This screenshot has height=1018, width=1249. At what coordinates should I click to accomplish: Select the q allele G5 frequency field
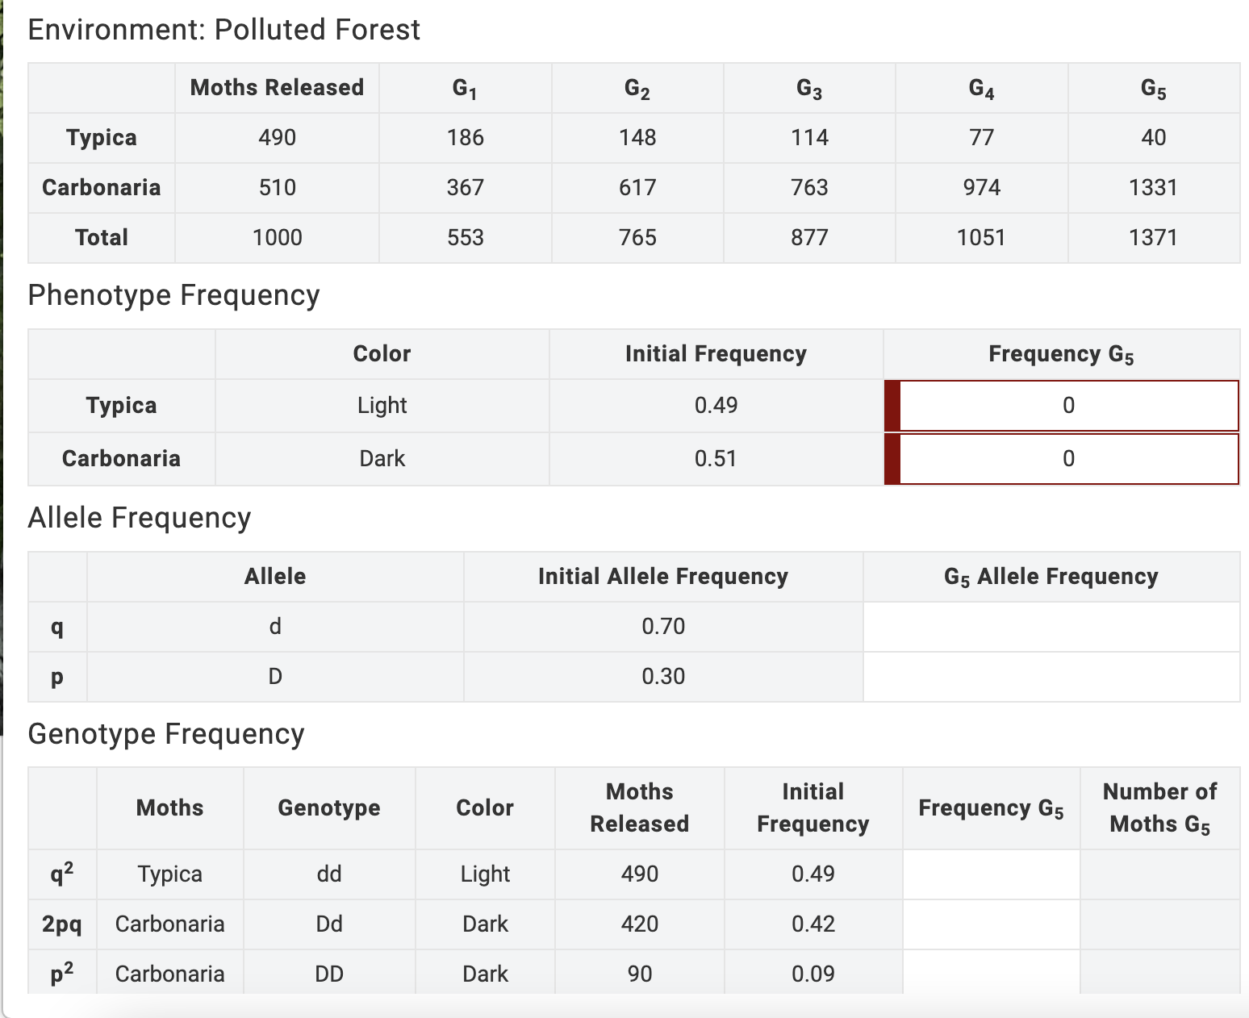pos(1051,627)
